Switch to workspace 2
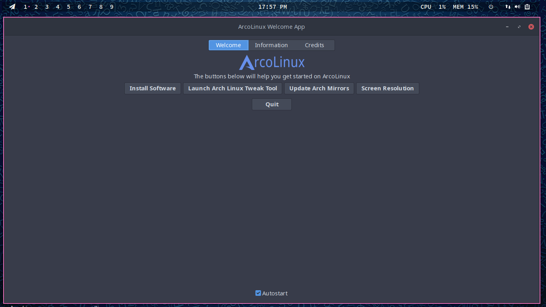Image resolution: width=546 pixels, height=307 pixels. [x=36, y=7]
